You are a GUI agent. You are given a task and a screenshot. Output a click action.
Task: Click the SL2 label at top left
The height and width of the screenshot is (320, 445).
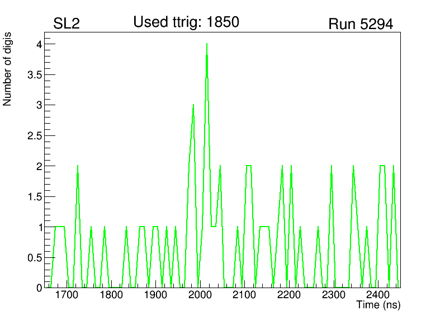[67, 24]
